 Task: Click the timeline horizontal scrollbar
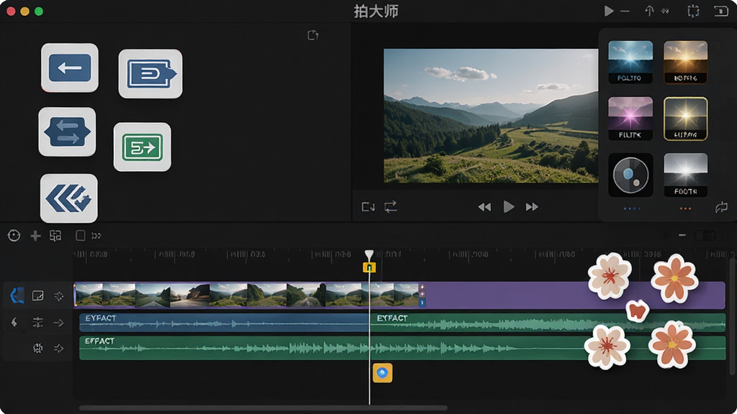click(263, 408)
